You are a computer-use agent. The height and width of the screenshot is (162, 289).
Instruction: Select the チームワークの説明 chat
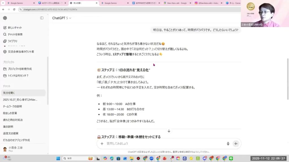[x=12, y=106]
